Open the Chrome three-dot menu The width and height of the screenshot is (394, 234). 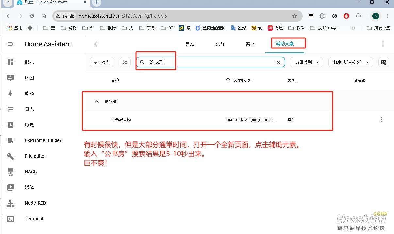coord(387,16)
